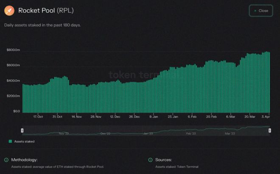Click the $800.0m y-axis label
280x174 pixels.
click(x=13, y=50)
